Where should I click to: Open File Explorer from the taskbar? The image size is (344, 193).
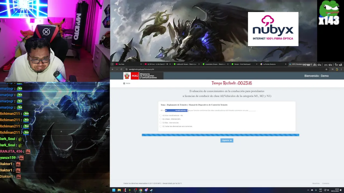pyautogui.click(x=119, y=190)
